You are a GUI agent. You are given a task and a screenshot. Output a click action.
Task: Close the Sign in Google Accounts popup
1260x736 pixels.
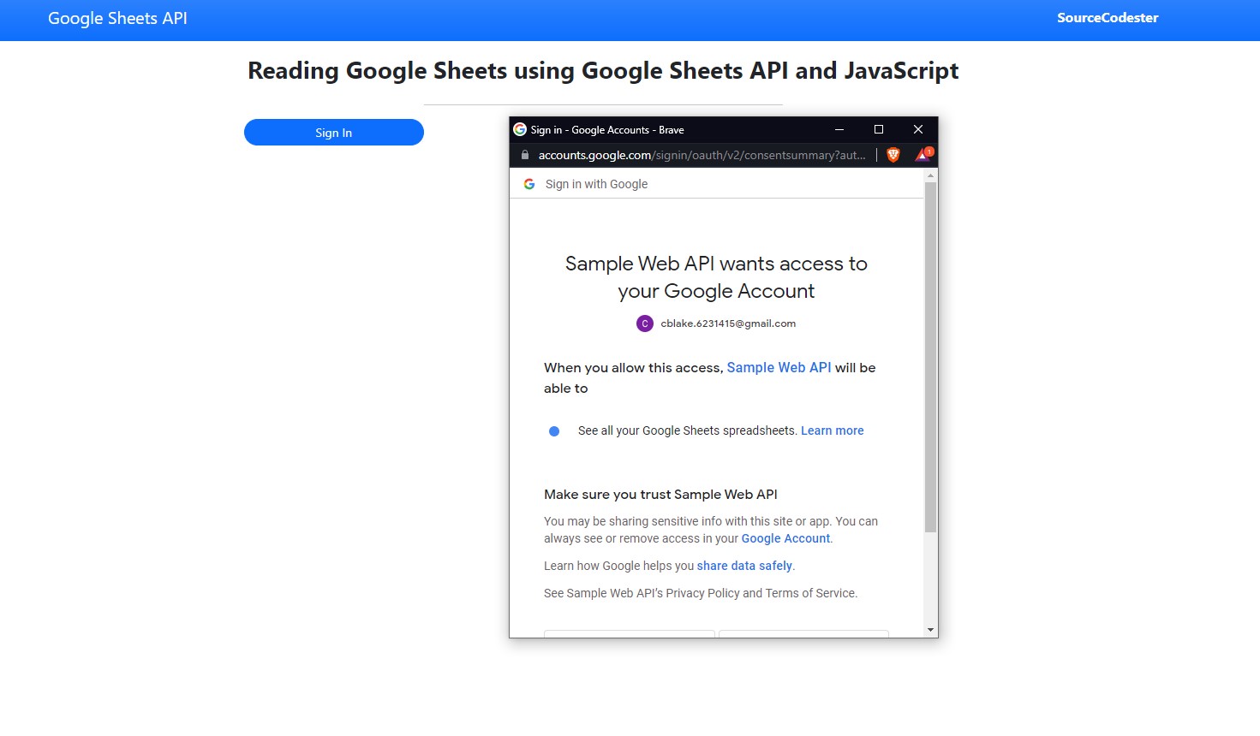(918, 129)
